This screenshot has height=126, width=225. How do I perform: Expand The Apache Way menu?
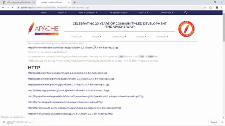[x=118, y=13]
